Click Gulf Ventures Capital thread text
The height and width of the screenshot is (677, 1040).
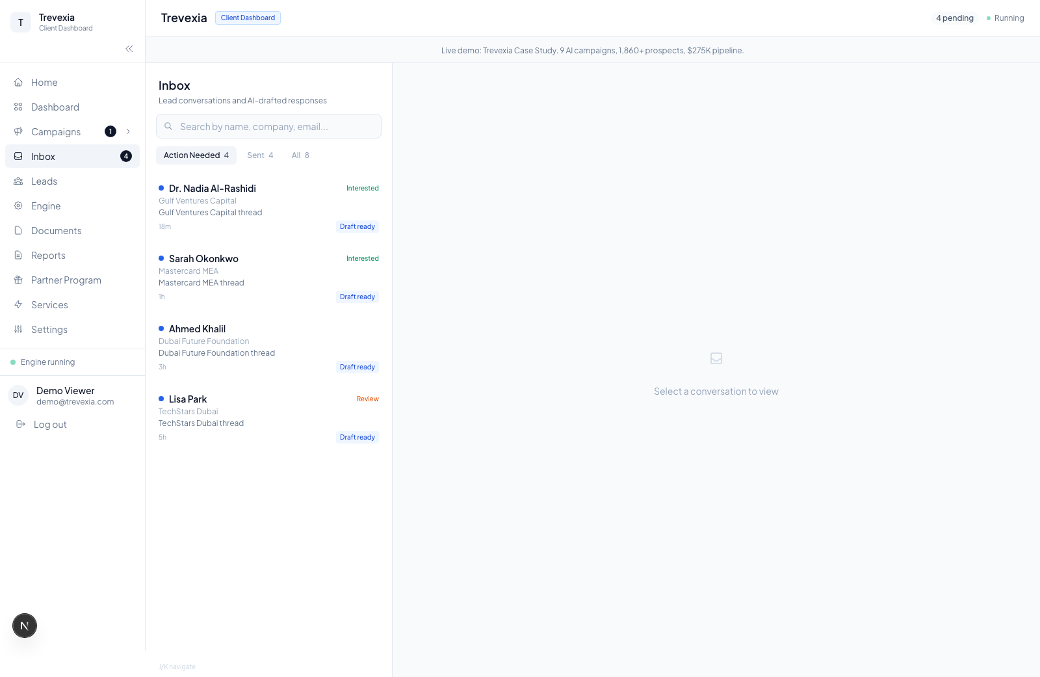(211, 213)
